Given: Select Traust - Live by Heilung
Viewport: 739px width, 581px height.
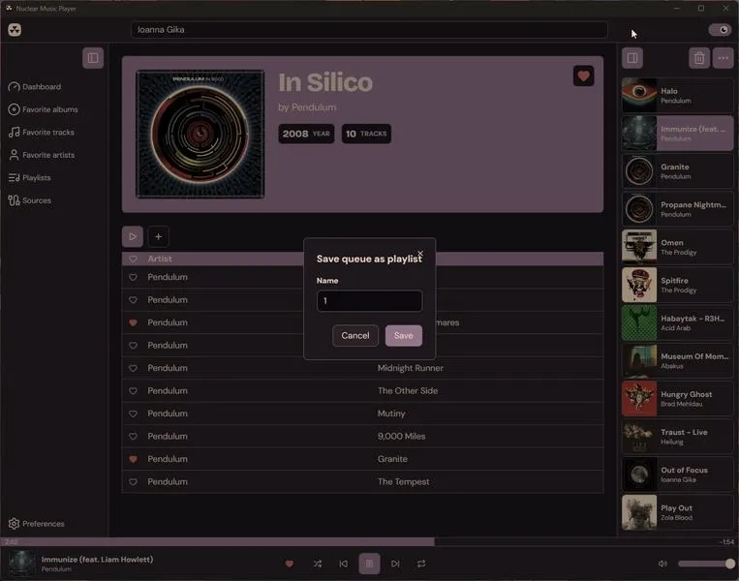Looking at the screenshot, I should point(677,437).
